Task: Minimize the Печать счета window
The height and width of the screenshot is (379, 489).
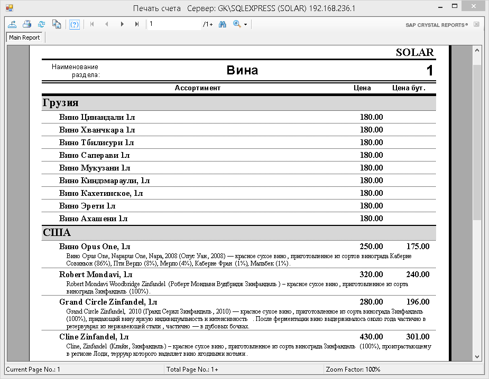Action: (x=440, y=7)
